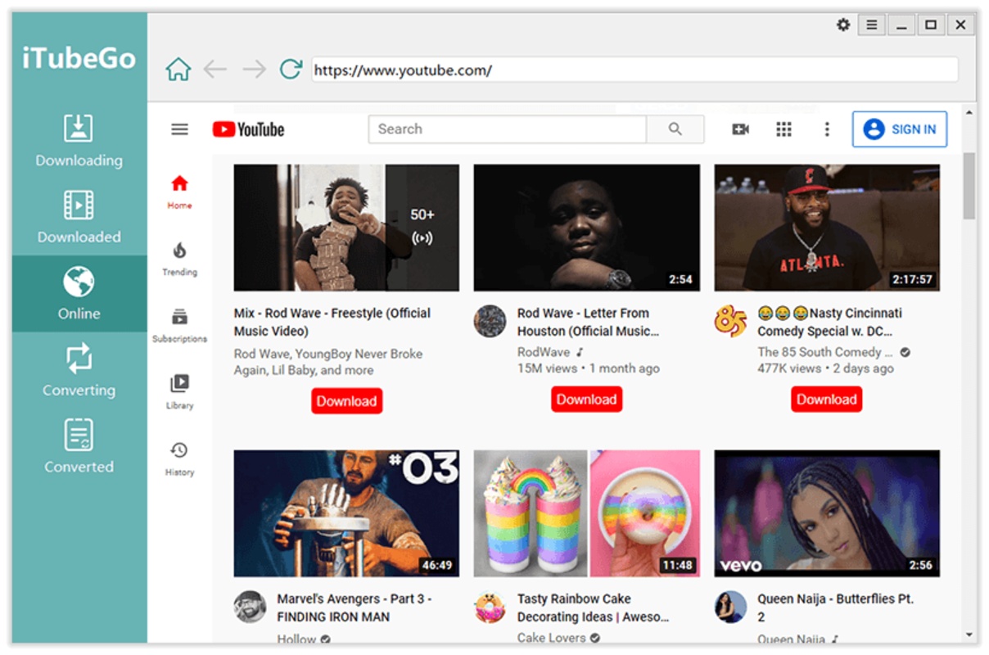
Task: Open the Tasty Rainbow Cake title link
Action: (x=594, y=608)
